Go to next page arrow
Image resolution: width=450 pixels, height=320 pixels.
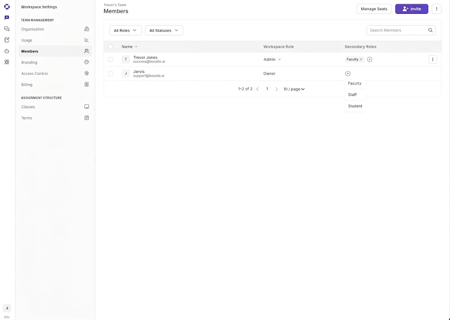tap(277, 89)
